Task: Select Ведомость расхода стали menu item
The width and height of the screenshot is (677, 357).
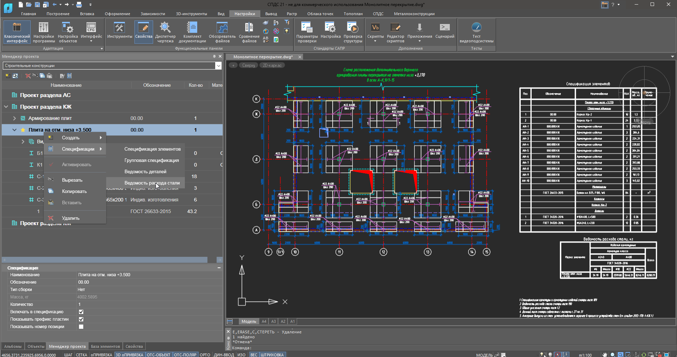Action: pyautogui.click(x=152, y=183)
